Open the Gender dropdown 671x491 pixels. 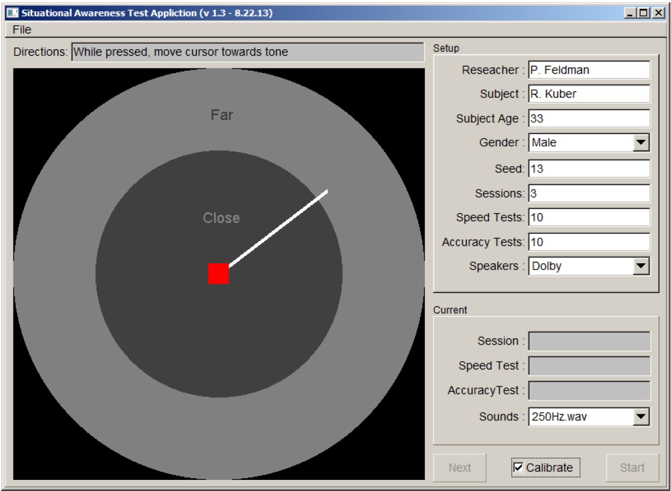point(589,143)
